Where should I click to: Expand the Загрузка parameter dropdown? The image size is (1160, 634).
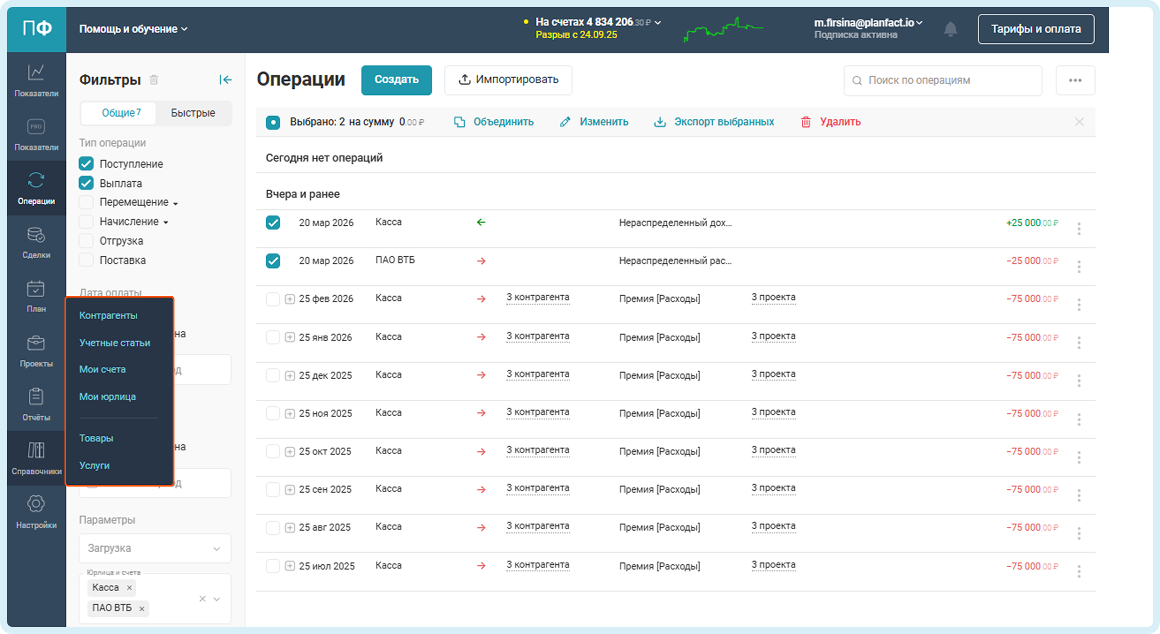point(155,548)
